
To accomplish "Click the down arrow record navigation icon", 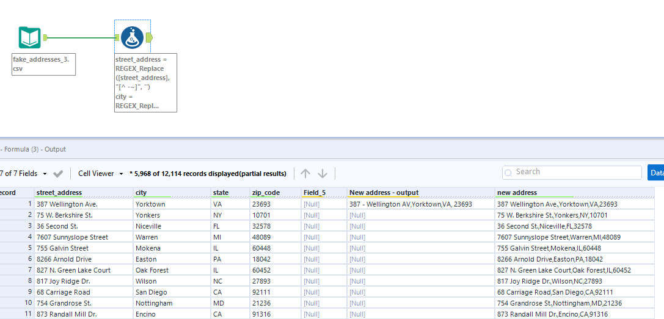I will click(323, 174).
